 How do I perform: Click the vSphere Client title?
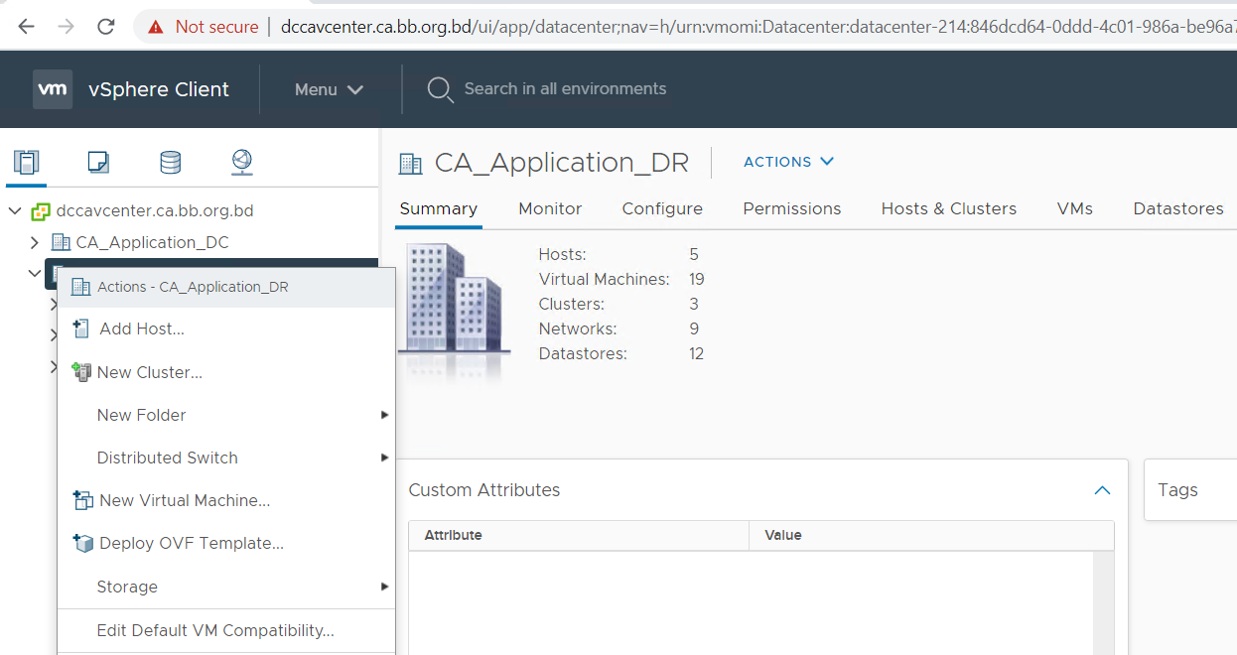(x=159, y=89)
